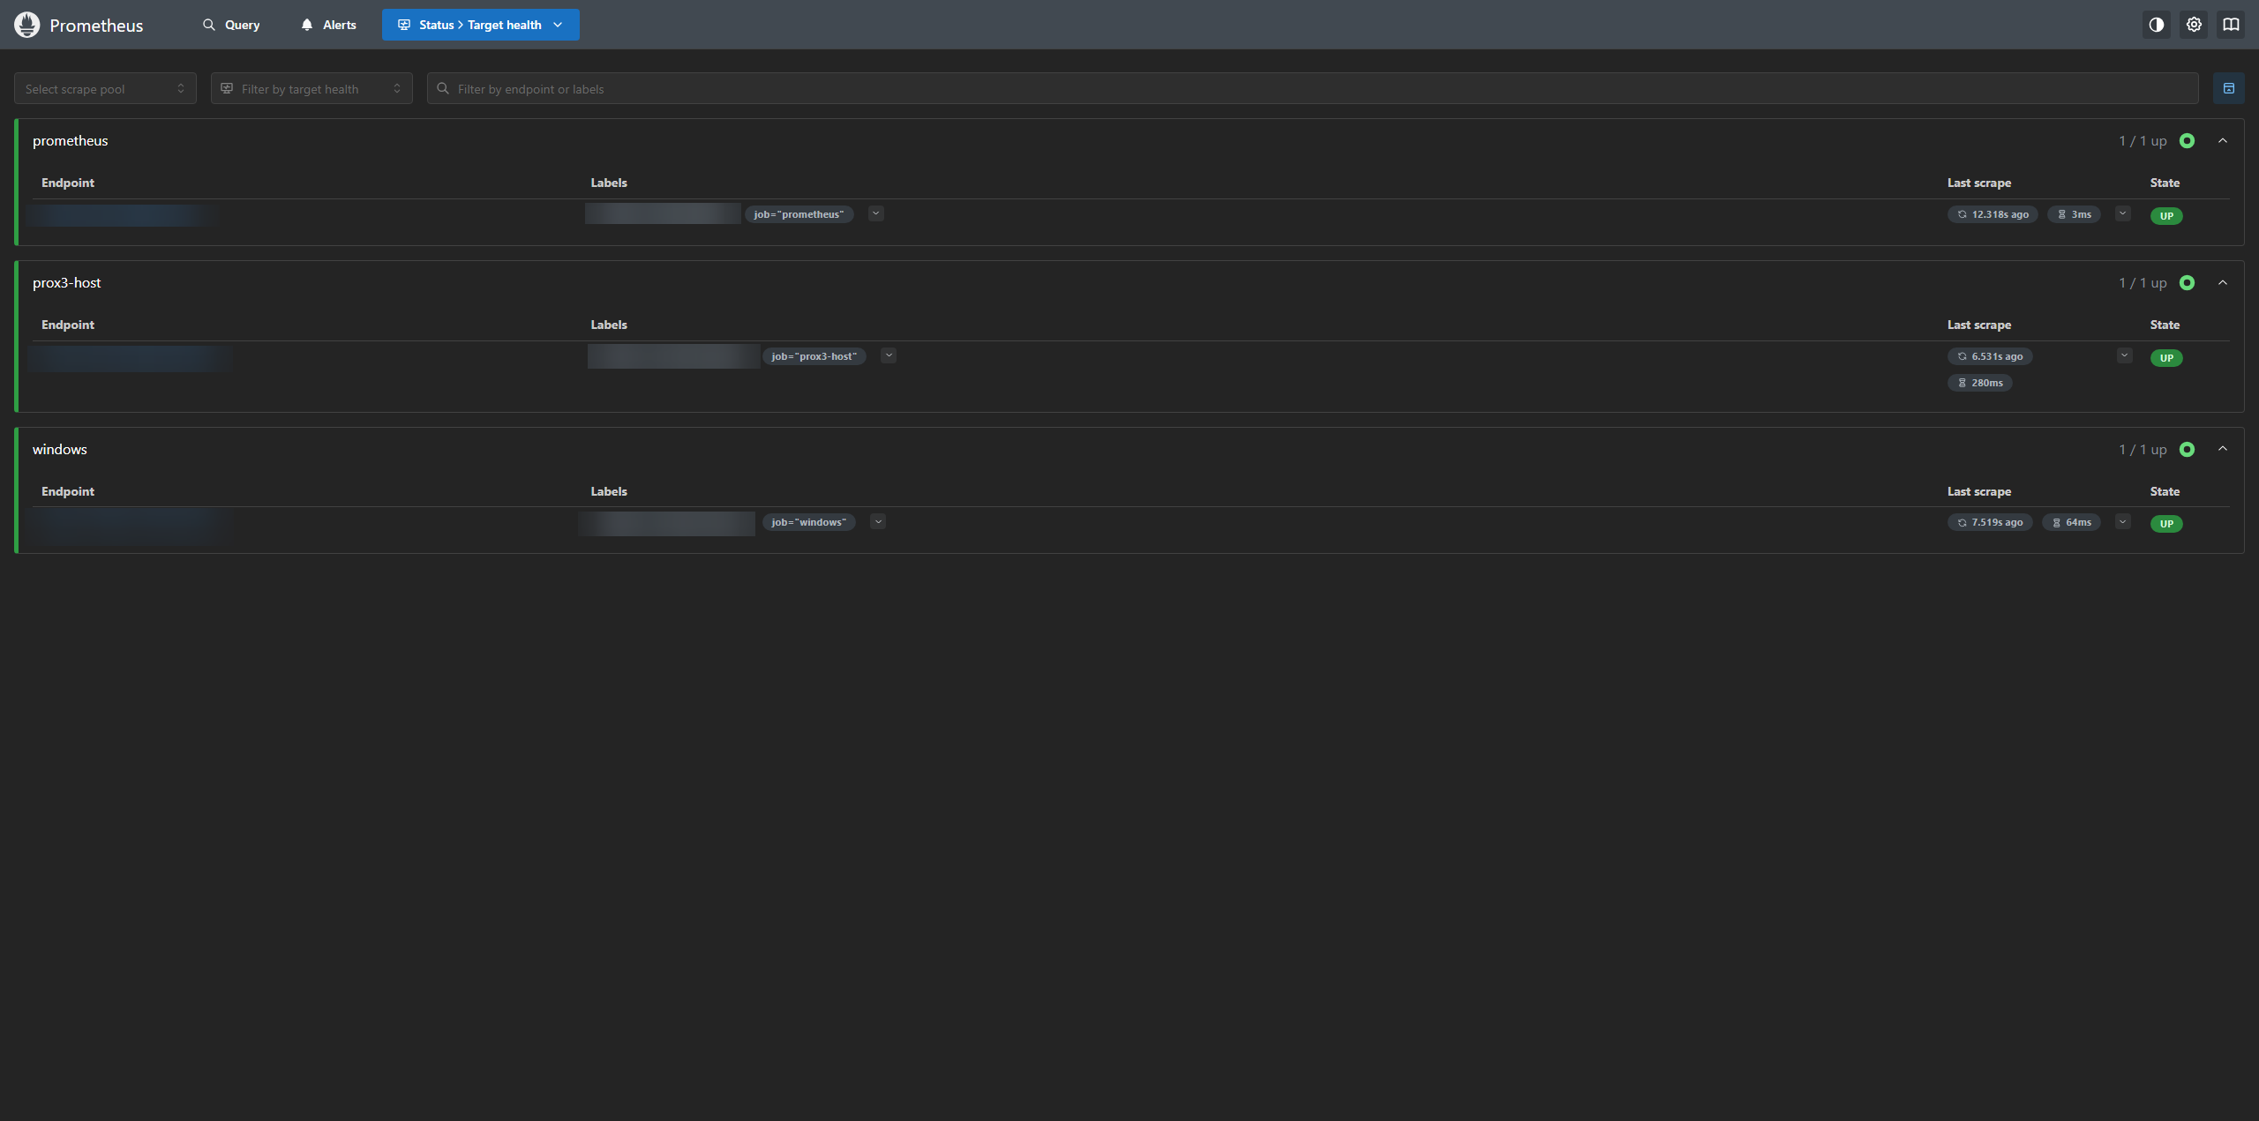Open the Query page
Image resolution: width=2259 pixels, height=1121 pixels.
pyautogui.click(x=231, y=25)
